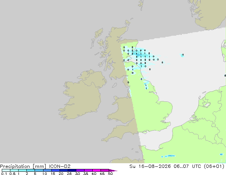
Task: Select the (06+01) forecast step label
Action: [214, 166]
